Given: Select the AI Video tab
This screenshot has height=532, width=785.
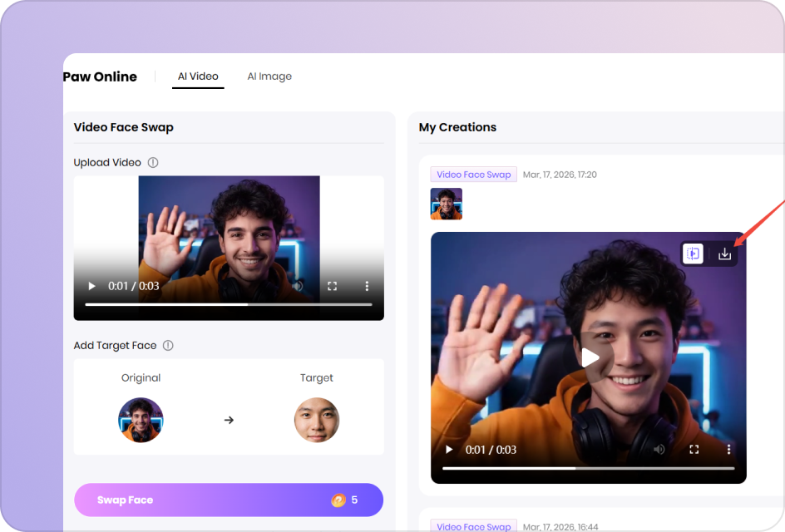Looking at the screenshot, I should tap(198, 76).
